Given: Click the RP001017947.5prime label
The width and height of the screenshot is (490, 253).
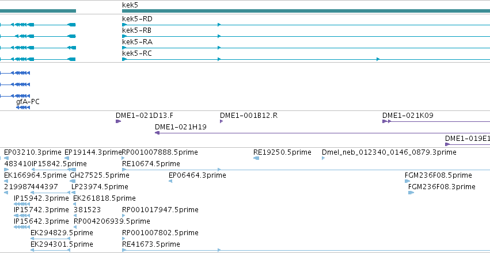Looking at the screenshot, I should [x=160, y=210].
